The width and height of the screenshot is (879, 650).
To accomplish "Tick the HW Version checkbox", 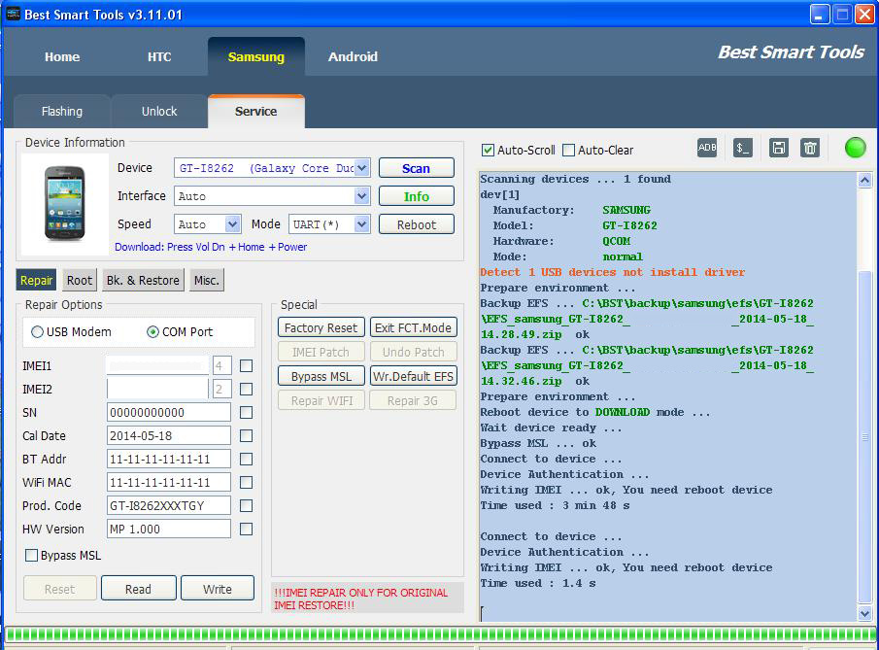I will (x=246, y=529).
